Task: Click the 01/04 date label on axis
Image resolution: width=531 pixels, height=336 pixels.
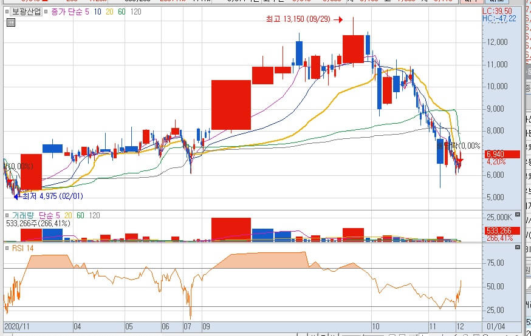Action: click(496, 326)
